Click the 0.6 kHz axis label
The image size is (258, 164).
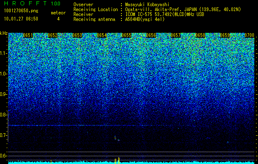pyautogui.click(x=3, y=156)
